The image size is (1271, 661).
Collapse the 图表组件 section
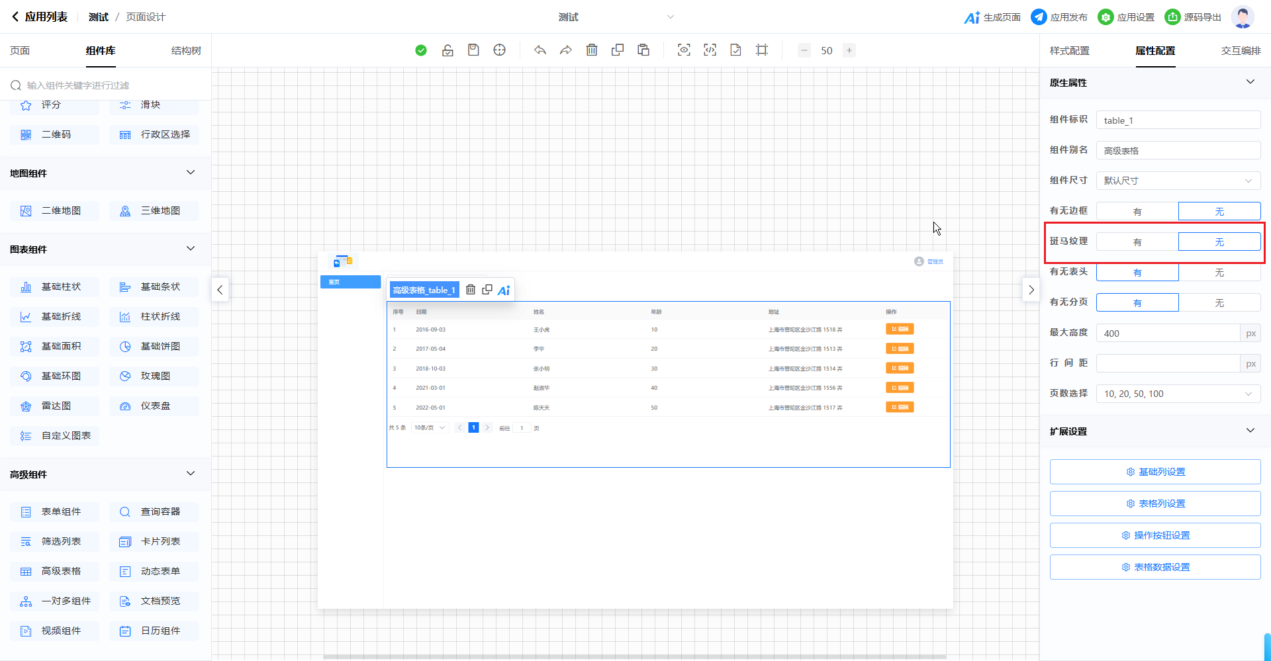191,249
